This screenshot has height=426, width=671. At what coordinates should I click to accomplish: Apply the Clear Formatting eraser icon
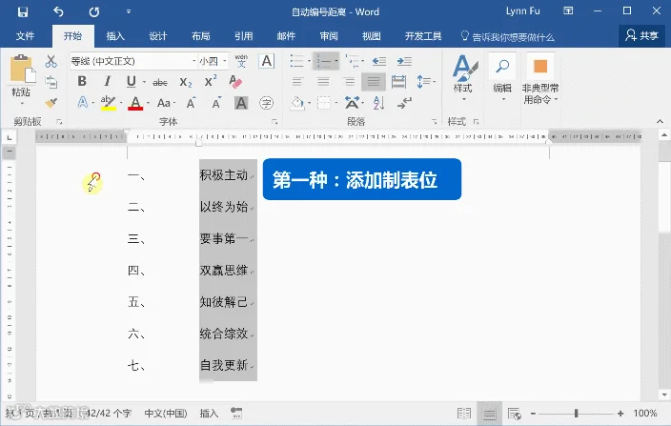click(235, 82)
